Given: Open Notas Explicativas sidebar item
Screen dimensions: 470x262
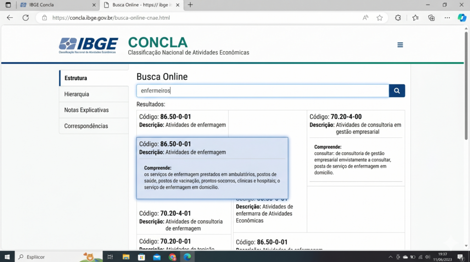Looking at the screenshot, I should pyautogui.click(x=86, y=110).
